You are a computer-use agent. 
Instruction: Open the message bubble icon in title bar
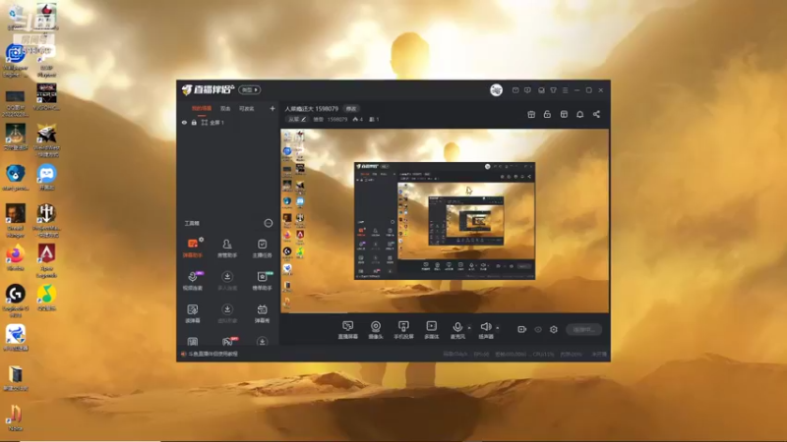click(x=527, y=90)
